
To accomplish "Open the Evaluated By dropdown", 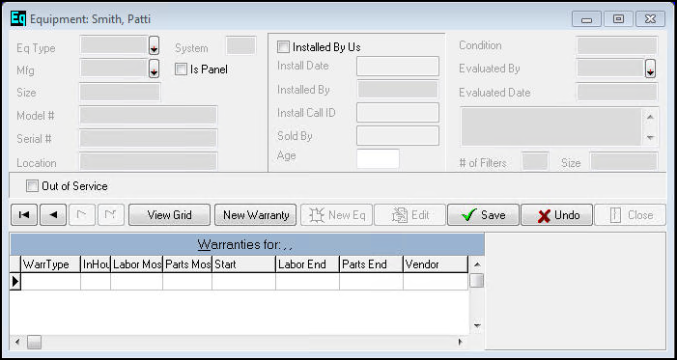I will pyautogui.click(x=650, y=69).
